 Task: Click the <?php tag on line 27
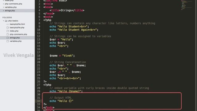coord(47,85)
